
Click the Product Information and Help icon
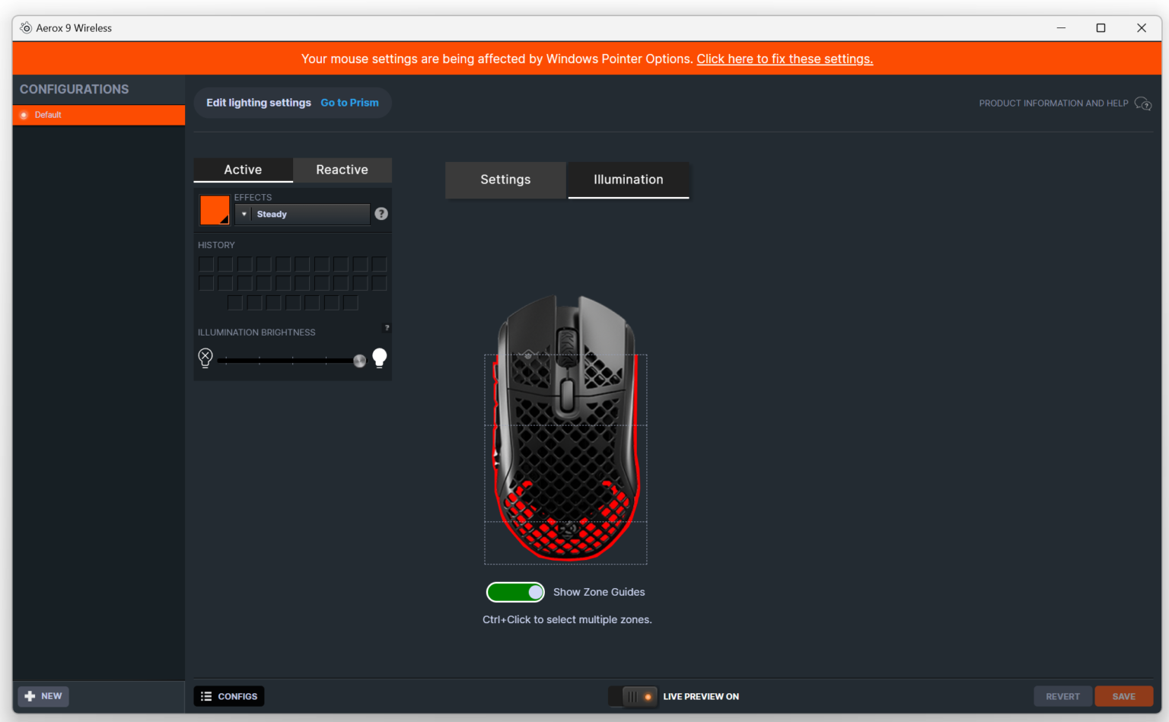click(x=1143, y=103)
